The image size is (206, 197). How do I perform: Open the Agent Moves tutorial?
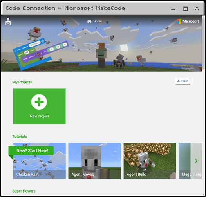[94, 161]
